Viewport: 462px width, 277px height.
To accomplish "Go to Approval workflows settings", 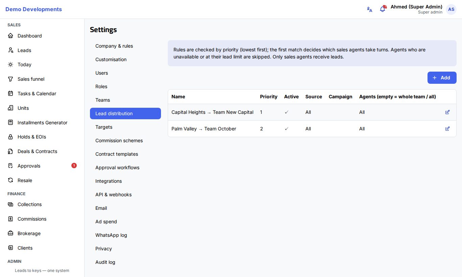I will 125,168.
